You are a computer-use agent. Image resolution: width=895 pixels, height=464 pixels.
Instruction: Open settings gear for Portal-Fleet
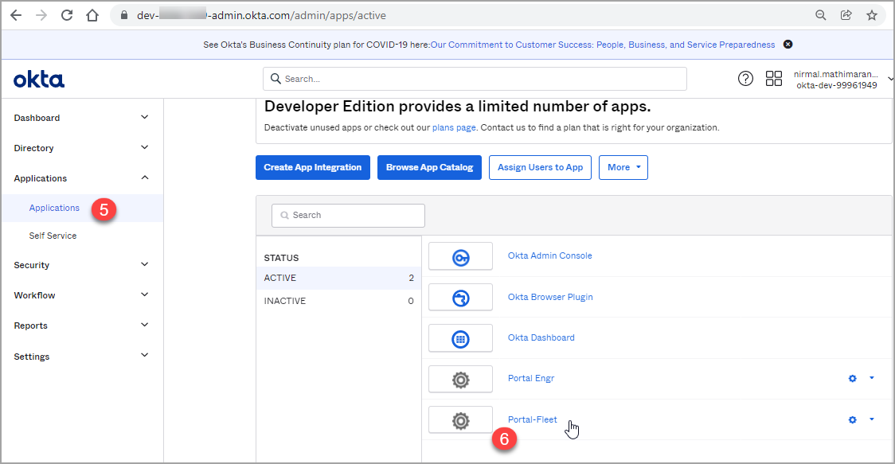(x=852, y=419)
